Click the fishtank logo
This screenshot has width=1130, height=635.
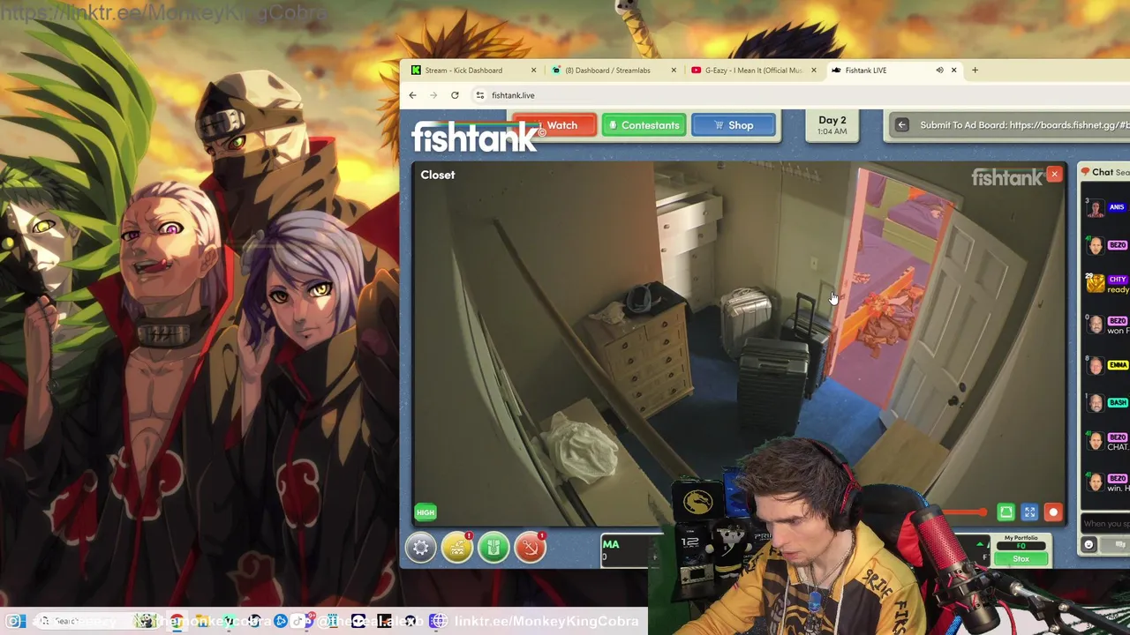pyautogui.click(x=475, y=138)
